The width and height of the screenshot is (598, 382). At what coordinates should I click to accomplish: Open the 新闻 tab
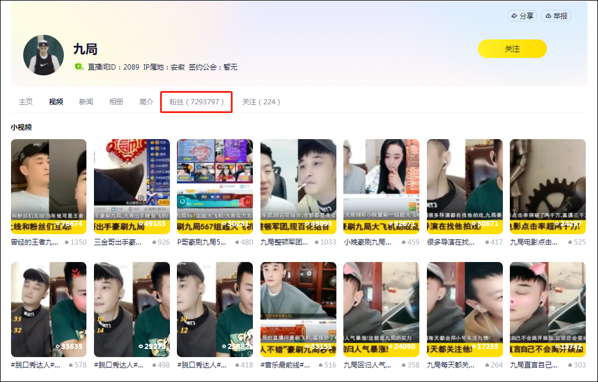[86, 102]
